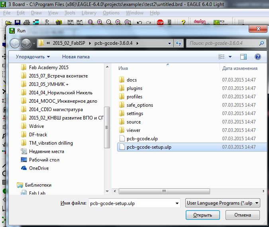
Task: Select the Fab Academy 2015 folder in tree
Action: pyautogui.click(x=49, y=68)
